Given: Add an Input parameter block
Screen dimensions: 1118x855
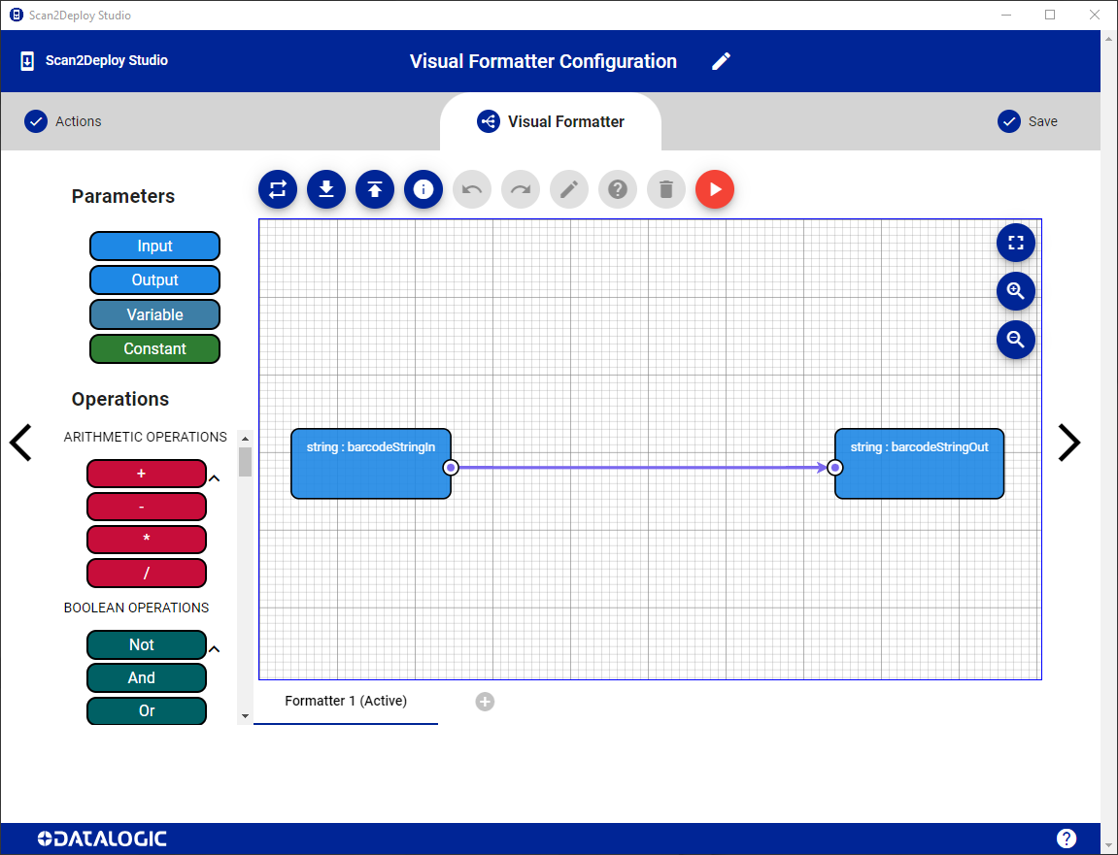Looking at the screenshot, I should 154,247.
